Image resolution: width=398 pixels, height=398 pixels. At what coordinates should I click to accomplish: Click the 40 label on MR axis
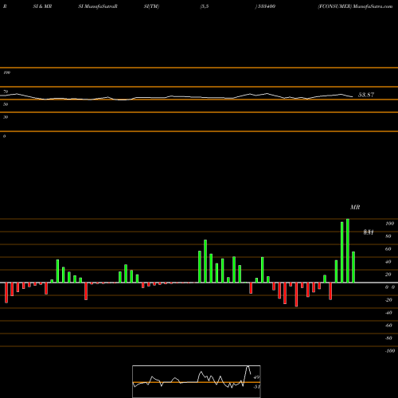(388, 262)
